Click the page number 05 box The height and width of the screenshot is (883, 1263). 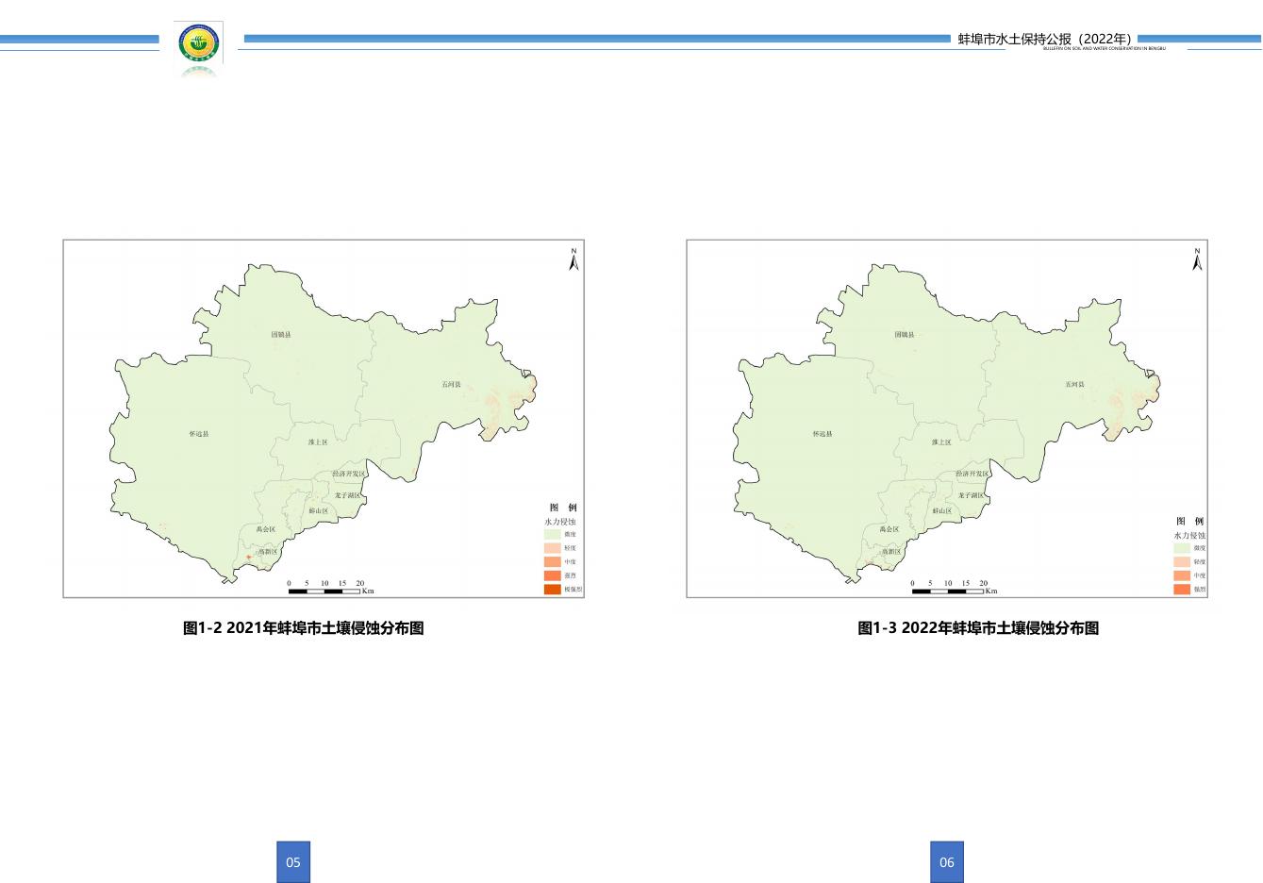(x=293, y=861)
